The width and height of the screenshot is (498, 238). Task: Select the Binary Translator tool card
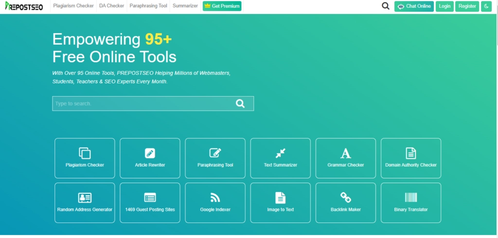tap(410, 203)
